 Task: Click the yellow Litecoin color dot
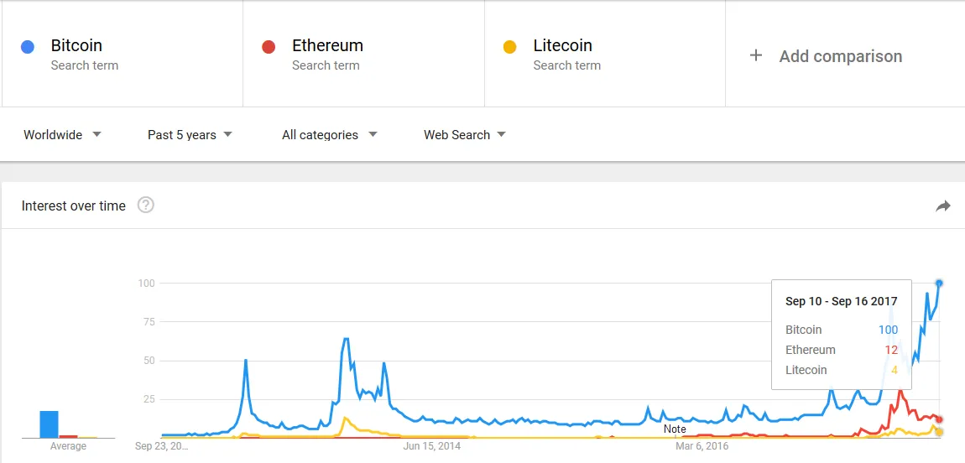(x=509, y=47)
